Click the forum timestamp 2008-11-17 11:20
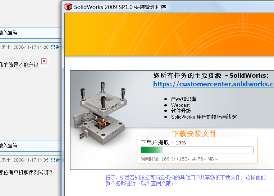The width and height of the screenshot is (274, 196). 31,47
